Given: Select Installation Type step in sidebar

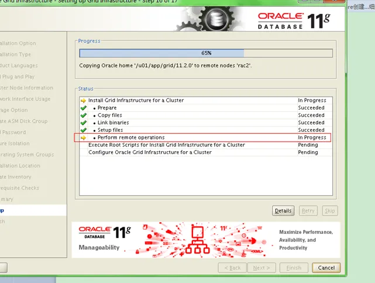Looking at the screenshot, I should click(x=15, y=54).
